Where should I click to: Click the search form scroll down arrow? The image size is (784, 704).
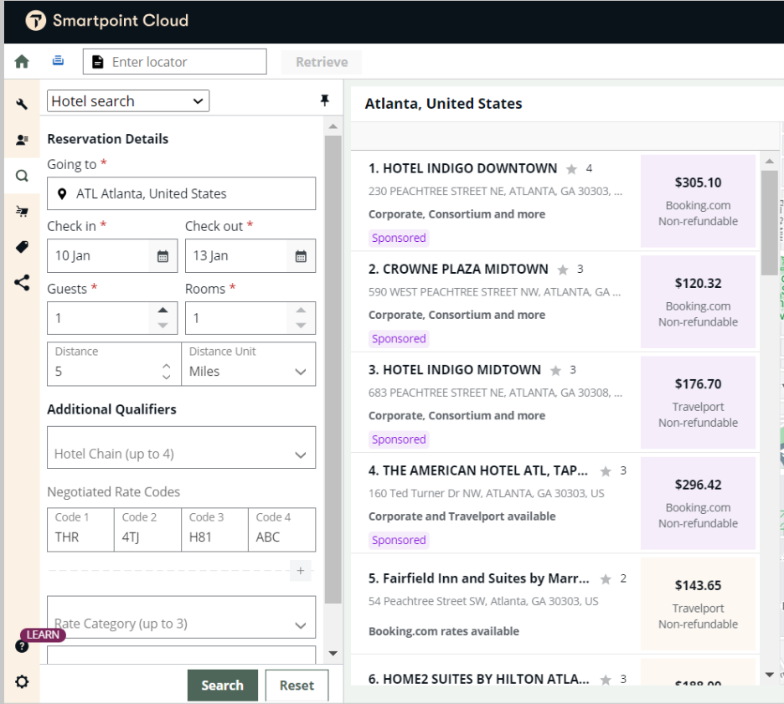pyautogui.click(x=333, y=653)
